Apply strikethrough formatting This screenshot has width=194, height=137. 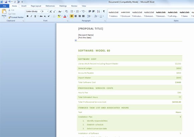pyautogui.click(x=41, y=16)
